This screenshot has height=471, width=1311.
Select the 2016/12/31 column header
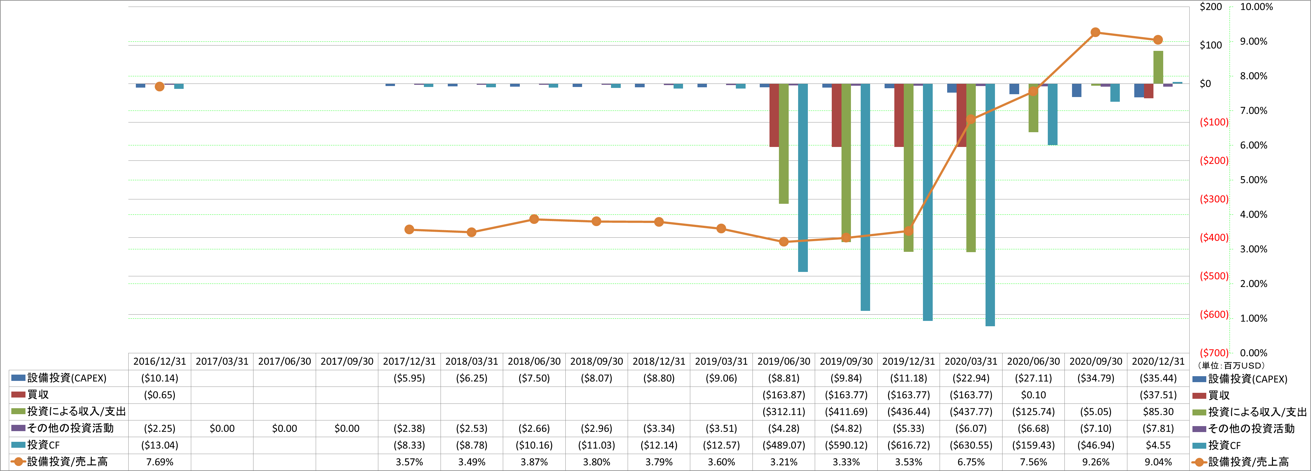[x=160, y=361]
